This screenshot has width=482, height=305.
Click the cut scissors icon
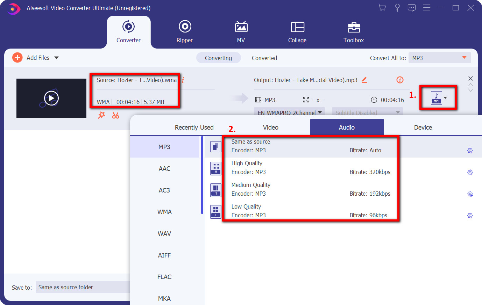(x=116, y=115)
